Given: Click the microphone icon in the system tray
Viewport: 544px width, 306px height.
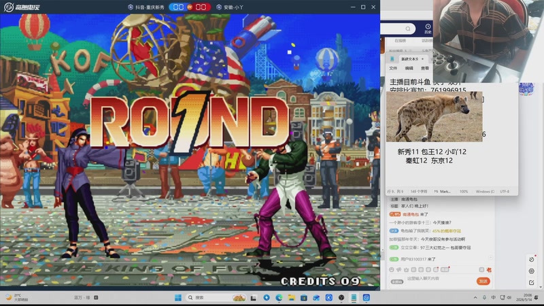Looking at the screenshot, I should pyautogui.click(x=484, y=298).
